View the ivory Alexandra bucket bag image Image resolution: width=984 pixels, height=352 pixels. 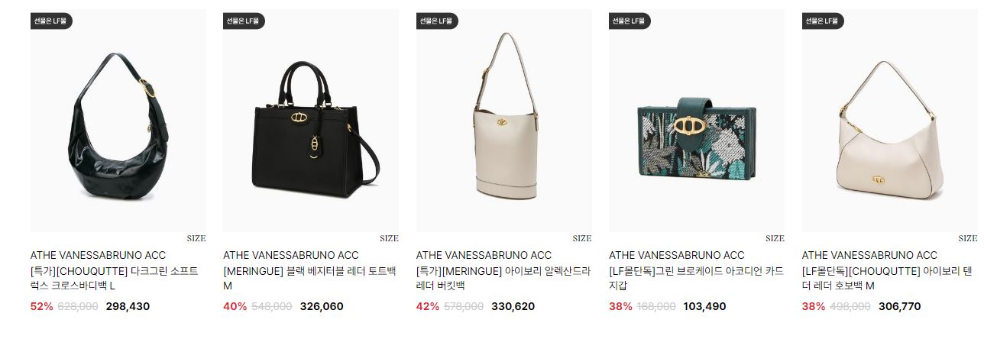[504, 121]
